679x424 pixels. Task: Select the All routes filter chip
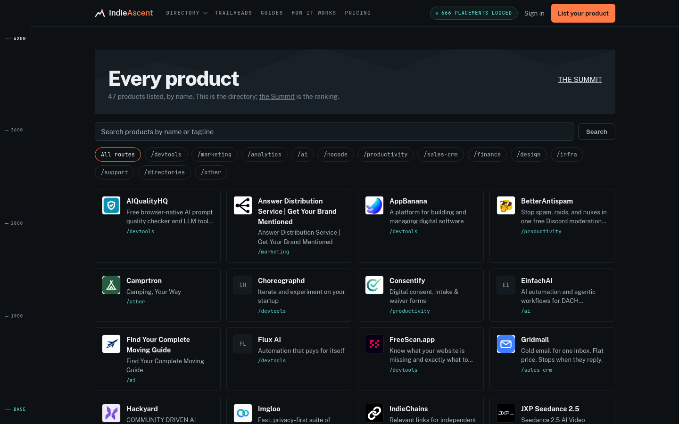pos(118,155)
